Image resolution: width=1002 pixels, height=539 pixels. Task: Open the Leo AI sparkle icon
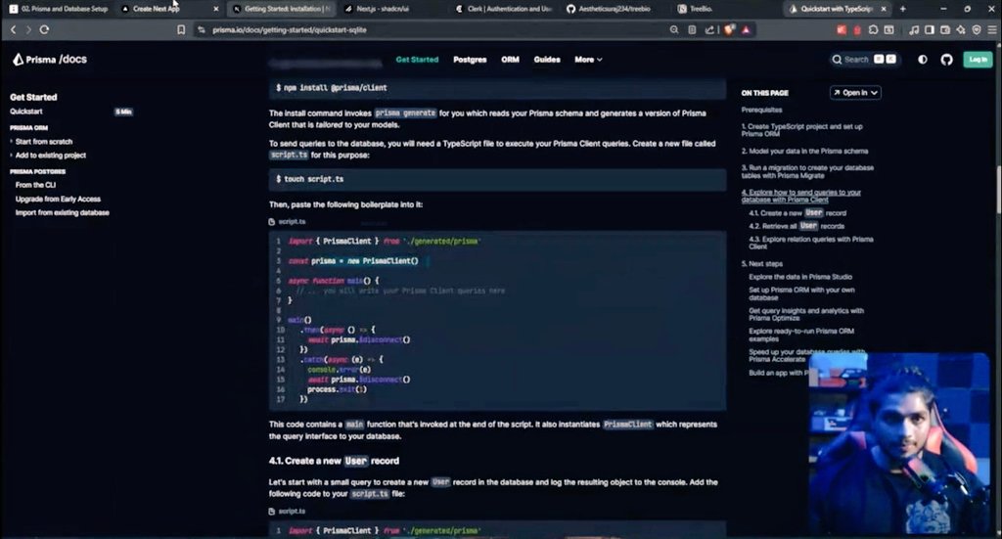pos(961,30)
